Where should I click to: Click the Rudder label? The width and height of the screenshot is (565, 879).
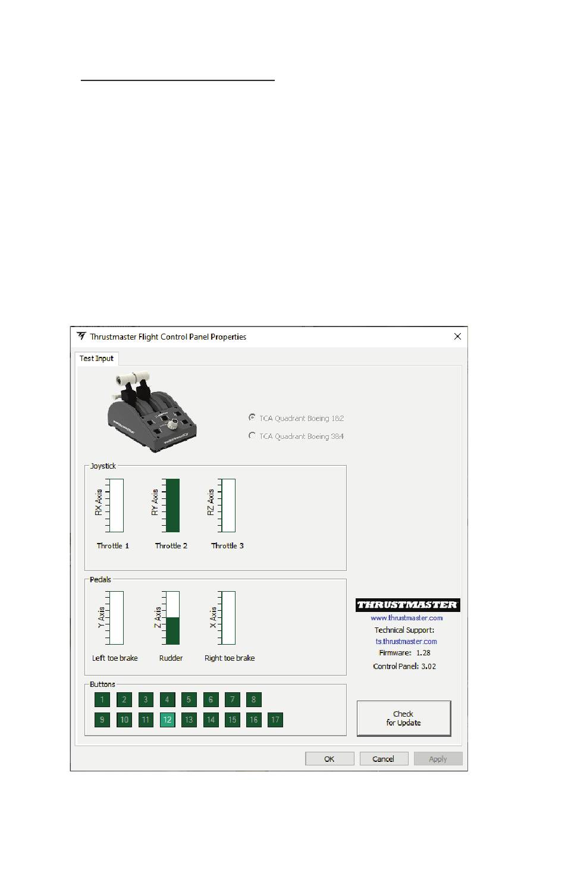coord(171,658)
